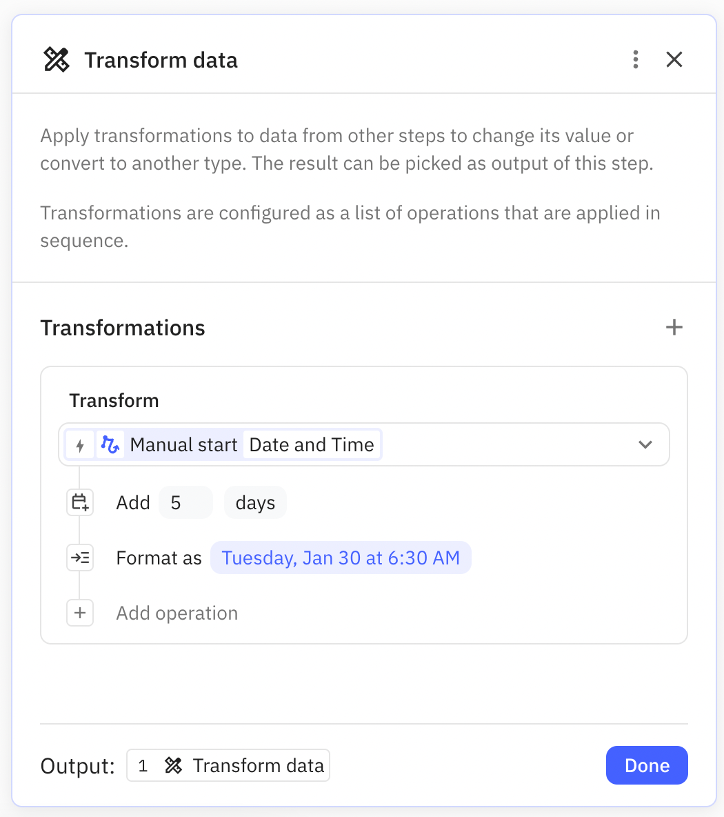Click the Output chip labeled Transform data
This screenshot has height=817, width=724.
pos(228,765)
